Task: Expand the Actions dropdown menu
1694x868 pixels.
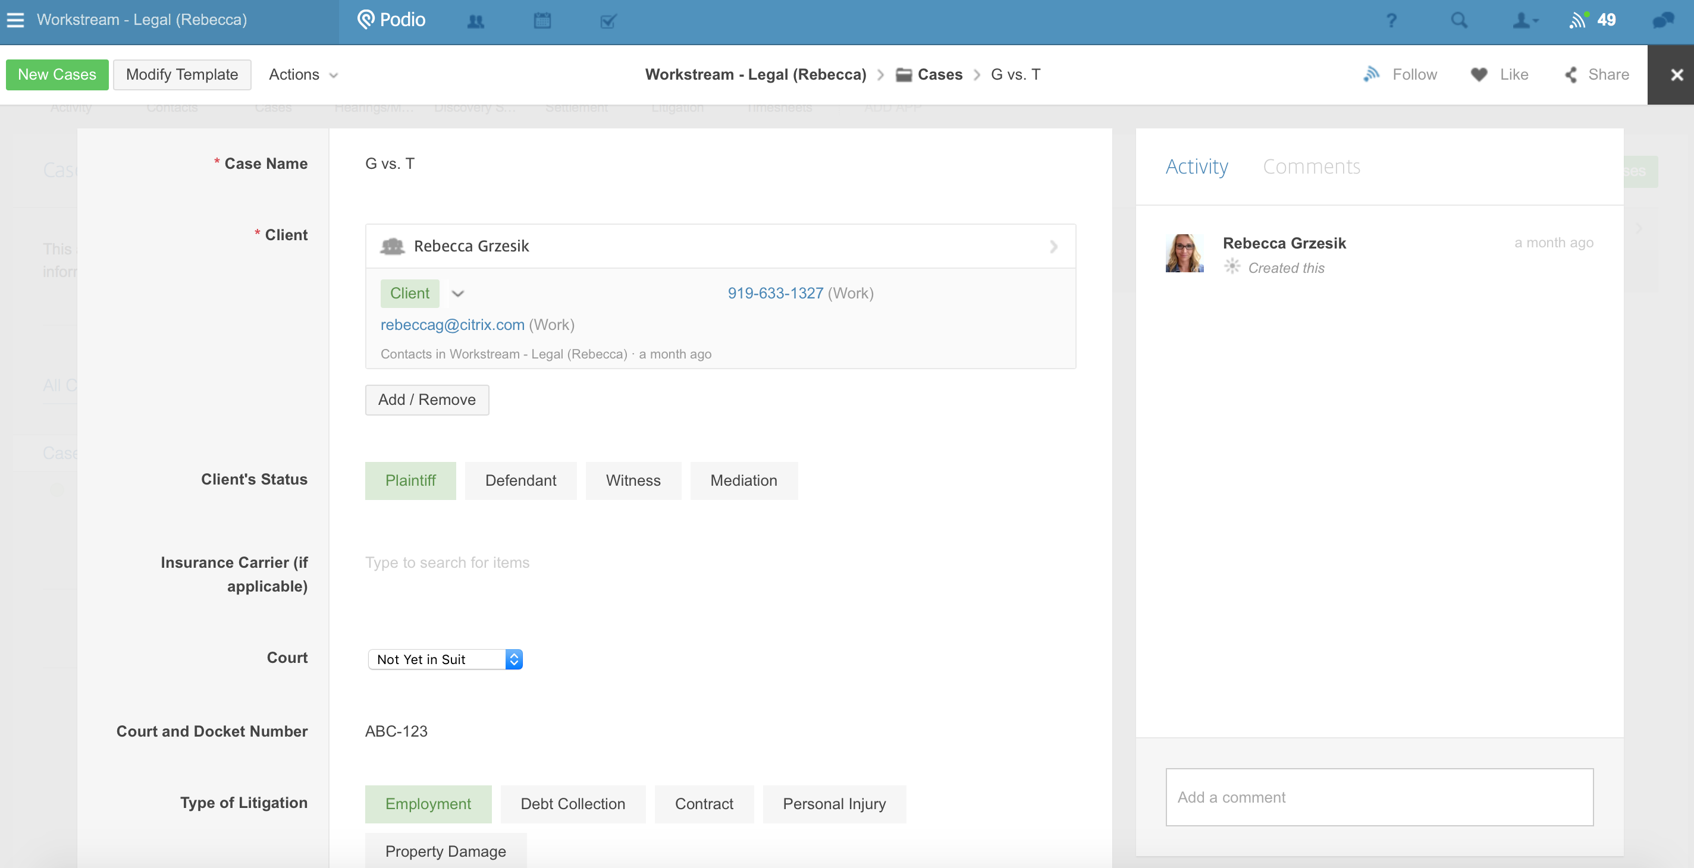Action: [303, 75]
